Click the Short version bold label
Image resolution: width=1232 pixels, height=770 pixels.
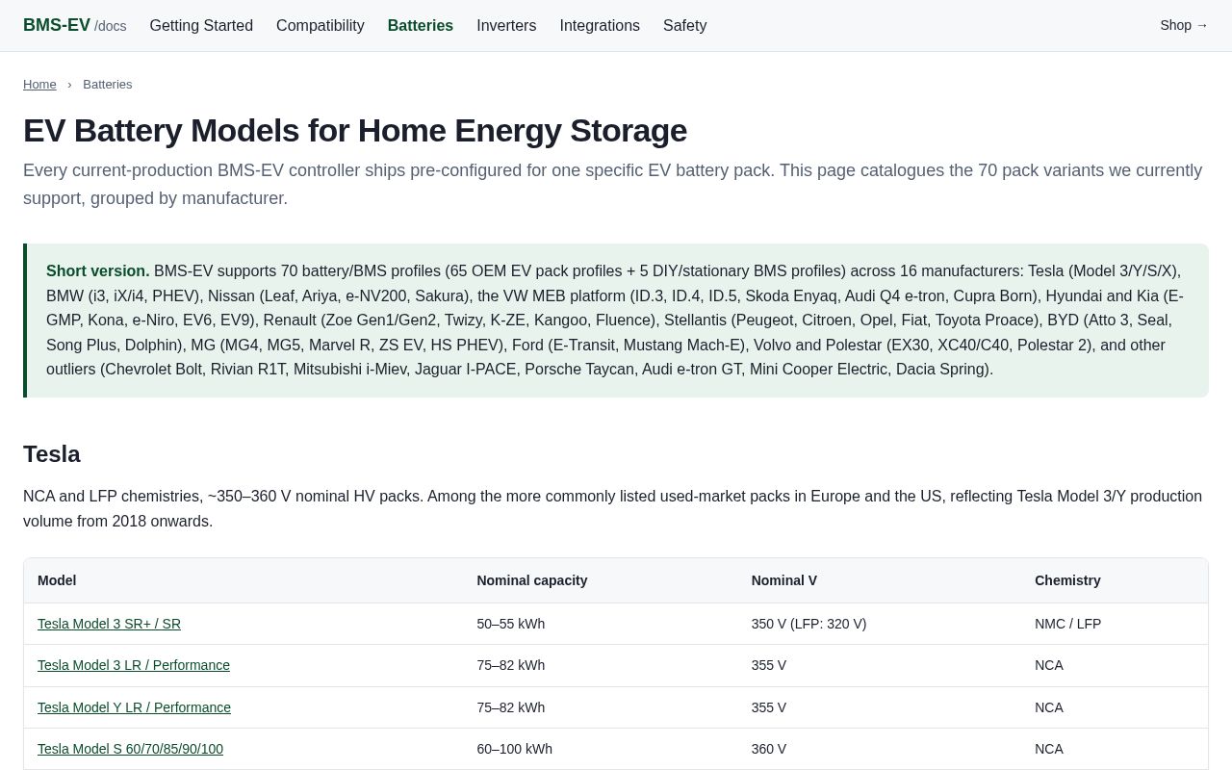pyautogui.click(x=98, y=271)
